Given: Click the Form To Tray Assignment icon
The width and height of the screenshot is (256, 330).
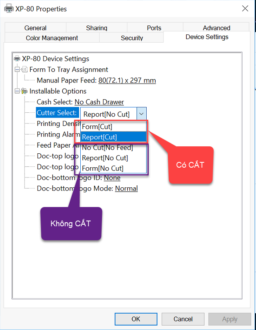Looking at the screenshot, I should [25, 69].
